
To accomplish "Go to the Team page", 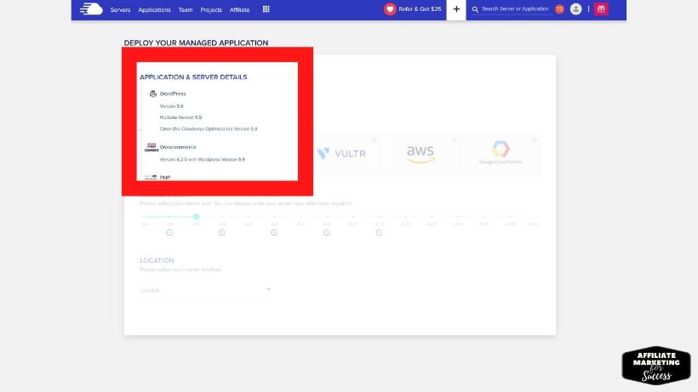I will coord(186,9).
